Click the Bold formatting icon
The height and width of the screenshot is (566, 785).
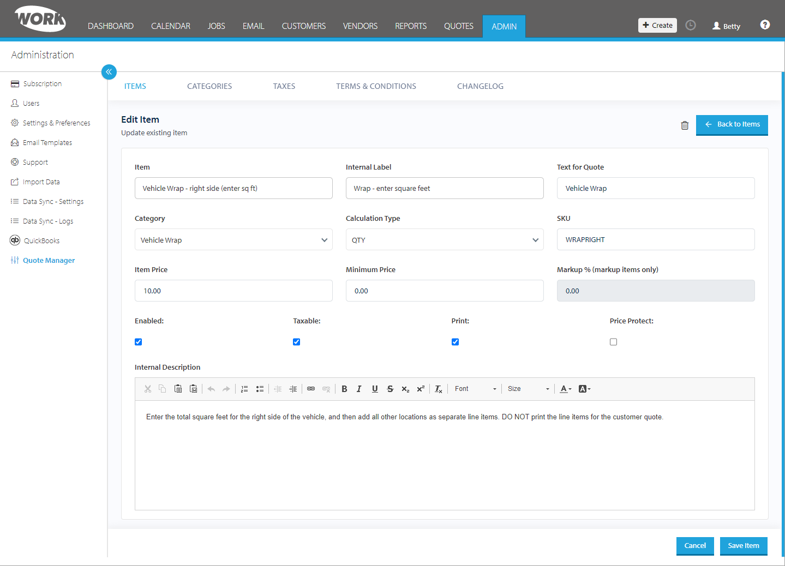[x=344, y=389]
